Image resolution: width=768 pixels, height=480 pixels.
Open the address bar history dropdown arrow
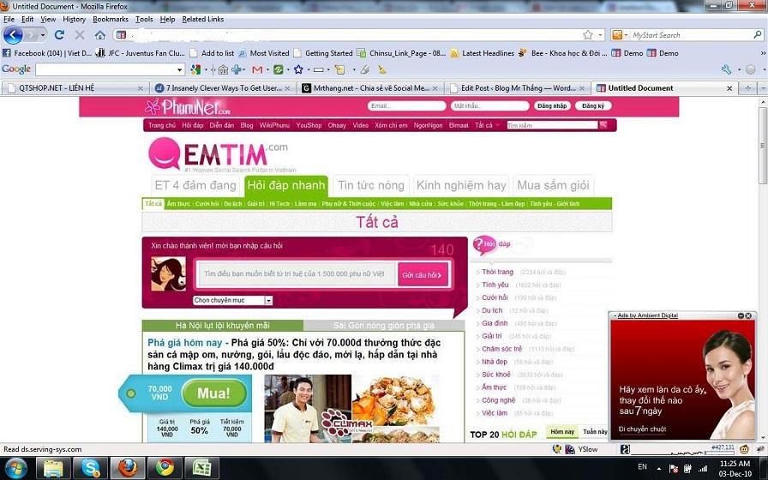[x=601, y=35]
